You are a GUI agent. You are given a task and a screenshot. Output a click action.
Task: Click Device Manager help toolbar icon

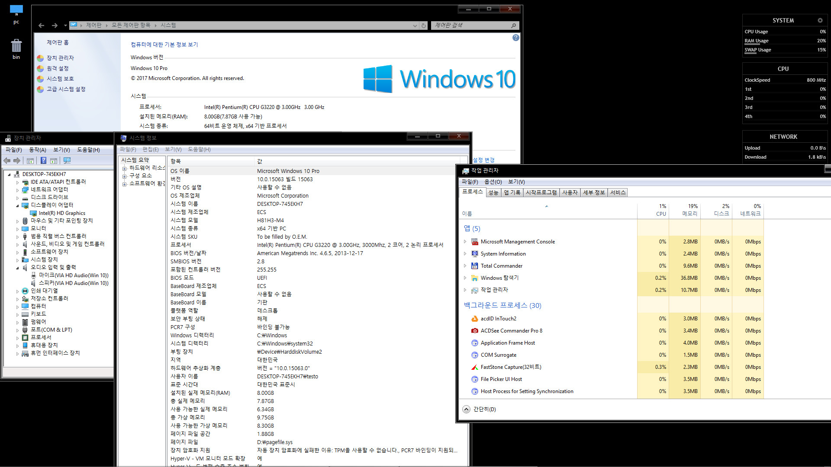[x=43, y=160]
